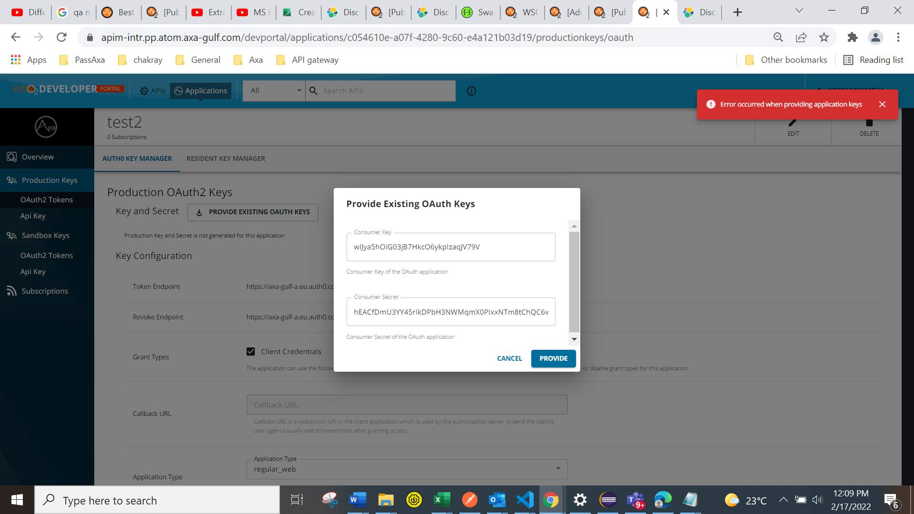Image resolution: width=914 pixels, height=514 pixels.
Task: Click the DELETE trash icon for test2
Action: [869, 123]
